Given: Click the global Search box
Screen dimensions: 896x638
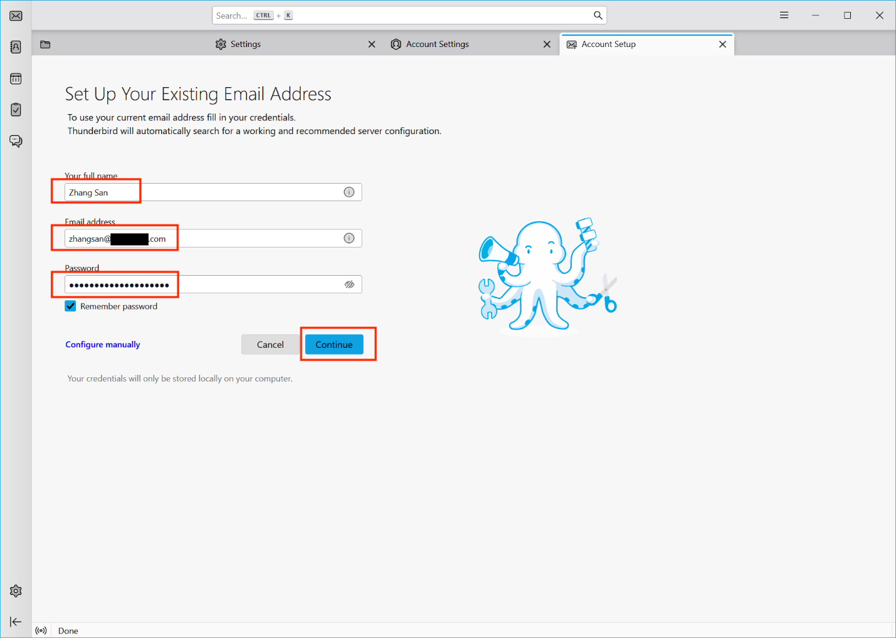Looking at the screenshot, I should tap(409, 16).
